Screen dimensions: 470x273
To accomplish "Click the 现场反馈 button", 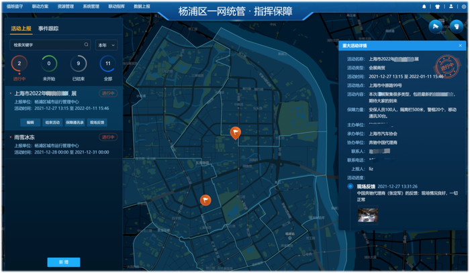I will coord(97,123).
